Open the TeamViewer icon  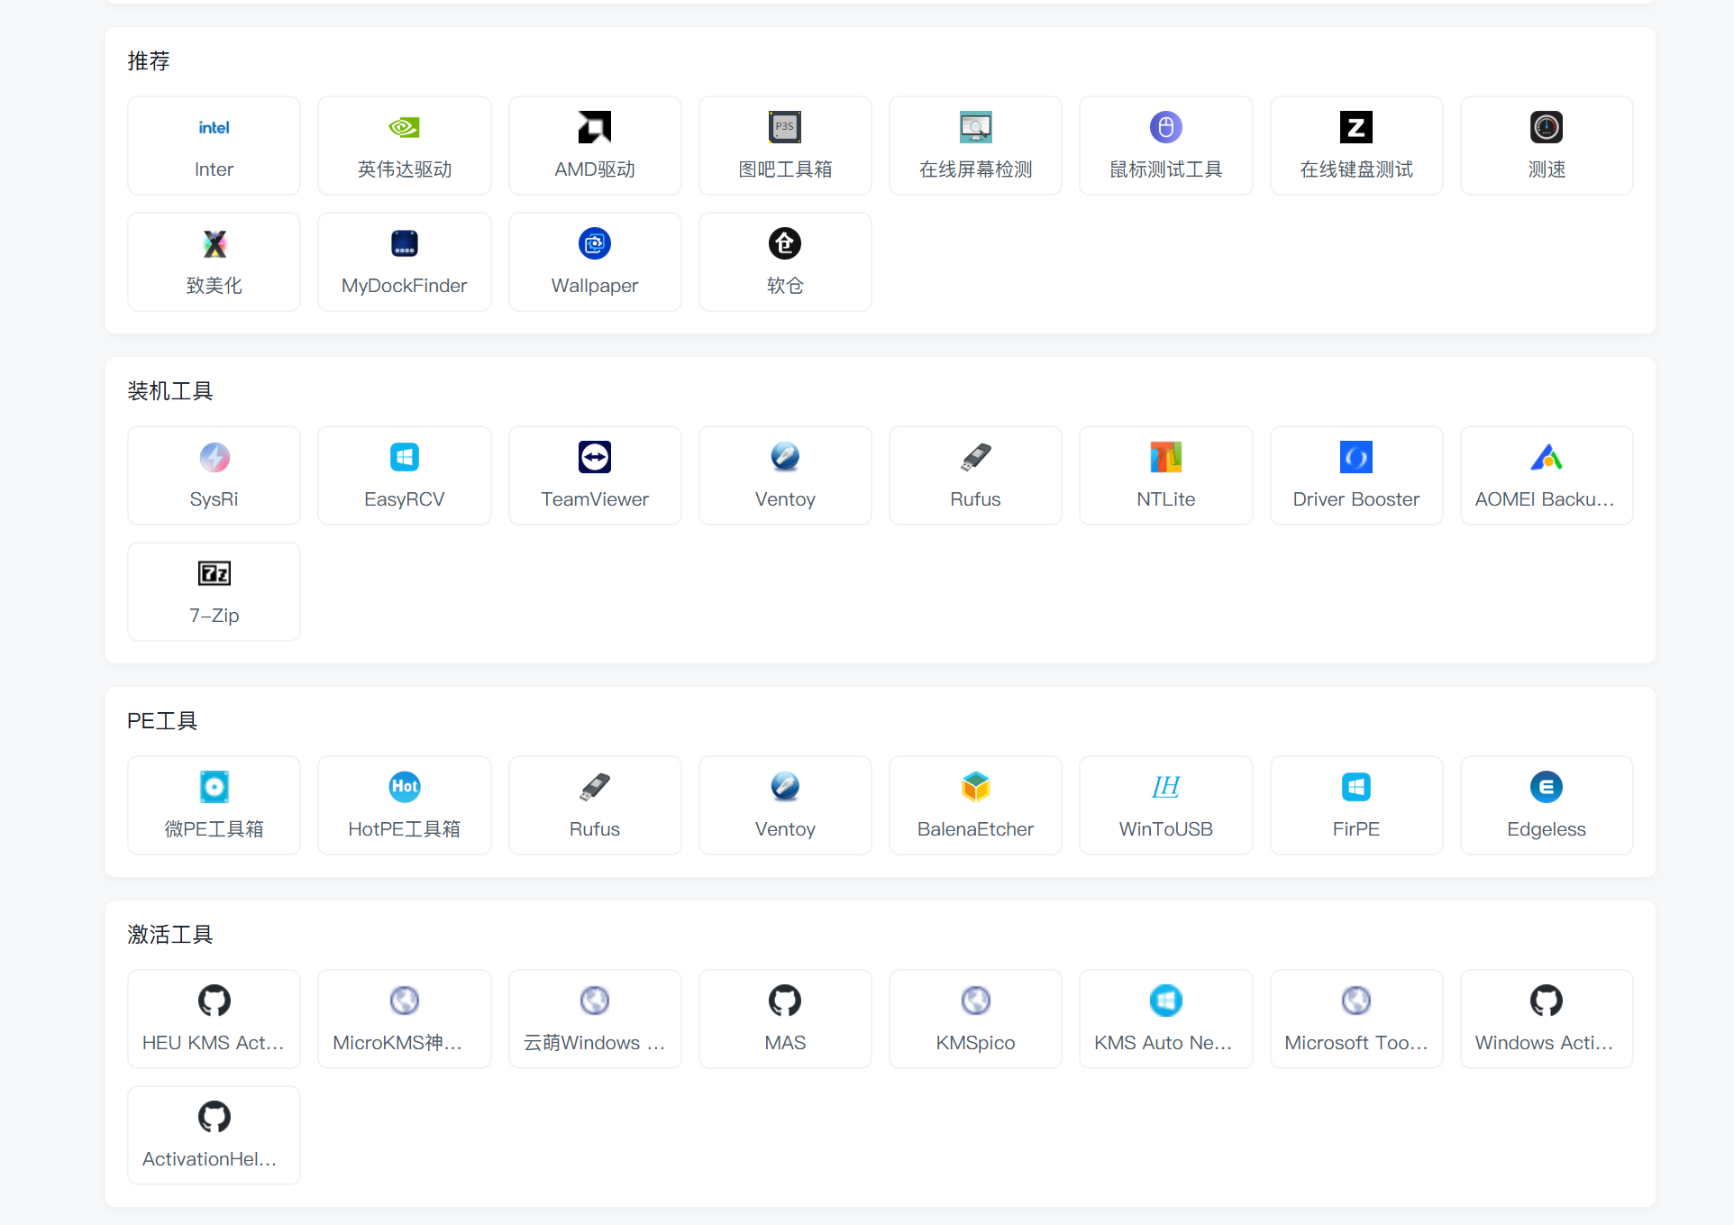click(x=595, y=457)
